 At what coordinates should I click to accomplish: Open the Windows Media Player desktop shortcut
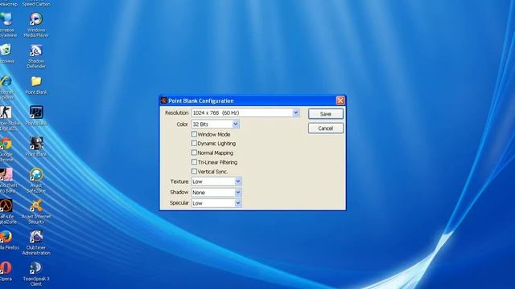coord(36,25)
